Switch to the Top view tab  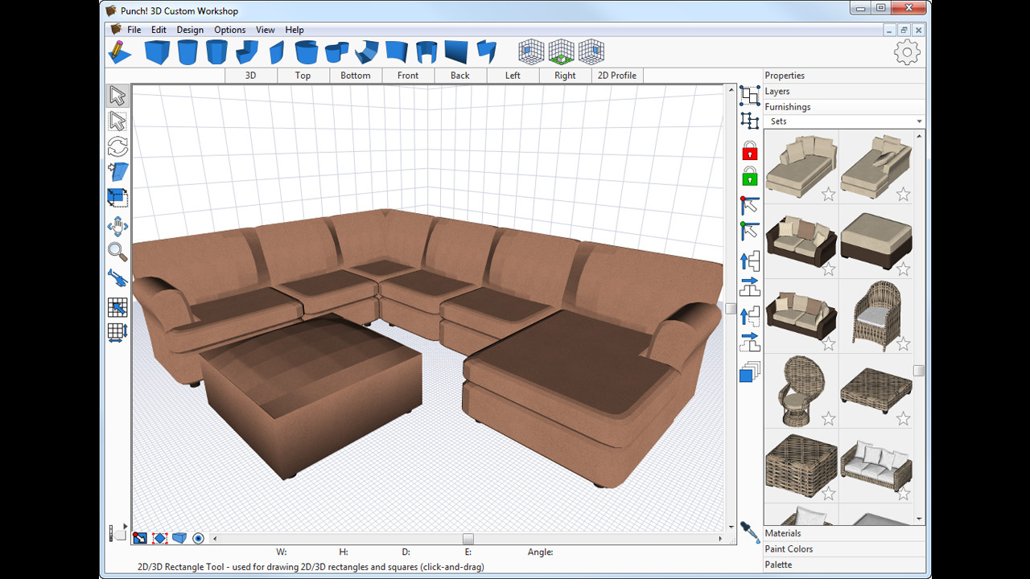[x=302, y=75]
